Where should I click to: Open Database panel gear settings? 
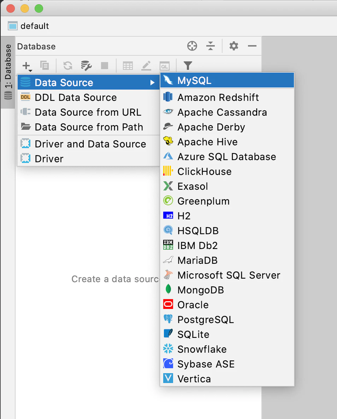pyautogui.click(x=234, y=46)
